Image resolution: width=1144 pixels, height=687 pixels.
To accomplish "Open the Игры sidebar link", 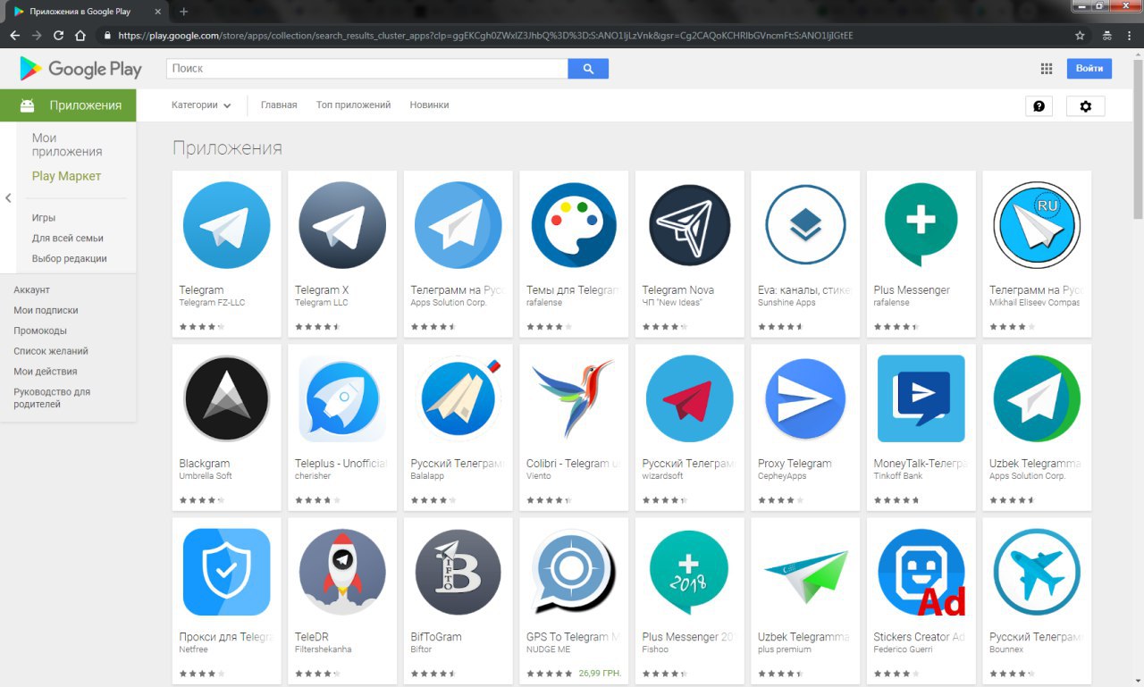I will pos(44,218).
